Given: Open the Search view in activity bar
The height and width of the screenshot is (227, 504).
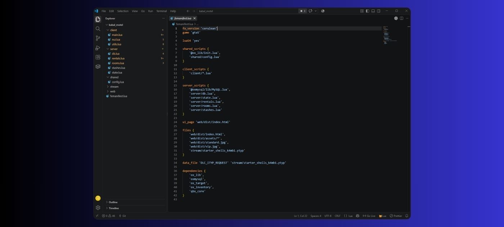Looking at the screenshot, I should click(x=98, y=28).
